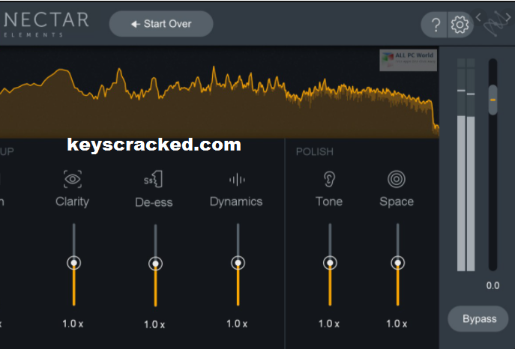Click the Space label
Screen dimensions: 515x349
pos(397,201)
